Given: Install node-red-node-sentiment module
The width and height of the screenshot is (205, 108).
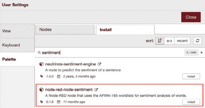Looking at the screenshot, I should [x=191, y=102].
